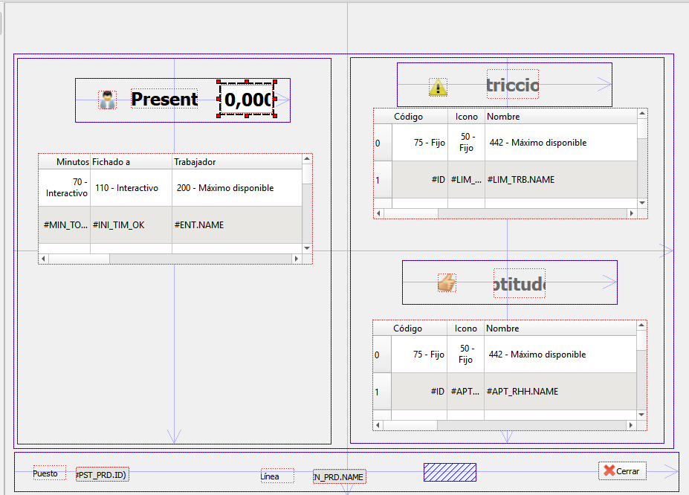Select the N_PRD.NAME field

[x=339, y=476]
